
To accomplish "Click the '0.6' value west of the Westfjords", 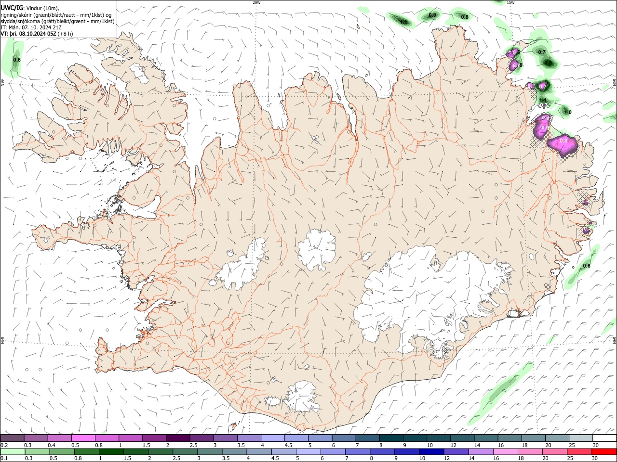I will (x=17, y=60).
